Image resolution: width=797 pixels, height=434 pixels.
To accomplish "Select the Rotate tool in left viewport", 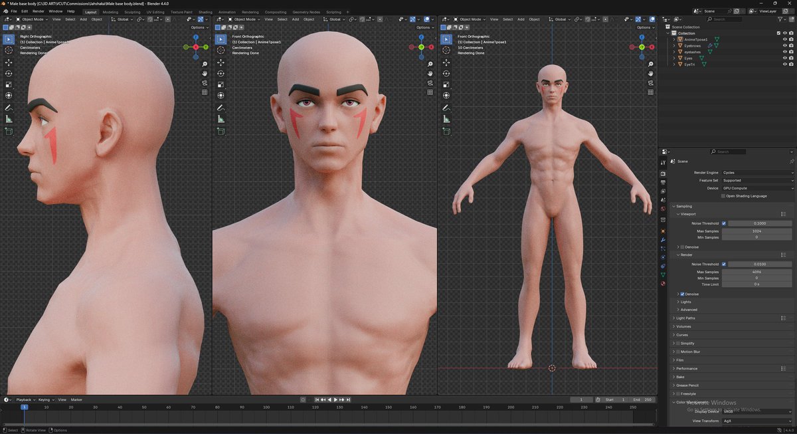I will 9,74.
